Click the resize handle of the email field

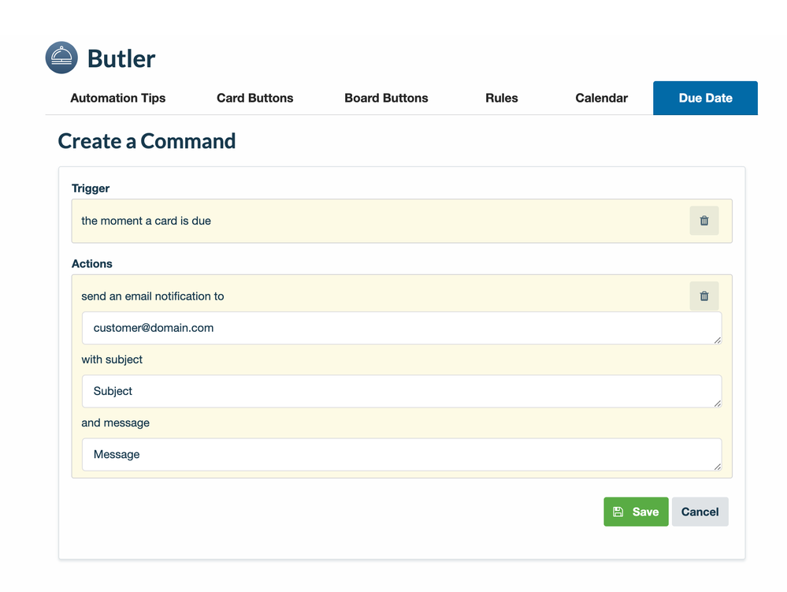tap(717, 340)
